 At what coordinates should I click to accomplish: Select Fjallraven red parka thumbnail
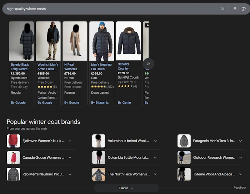[x=14, y=141]
